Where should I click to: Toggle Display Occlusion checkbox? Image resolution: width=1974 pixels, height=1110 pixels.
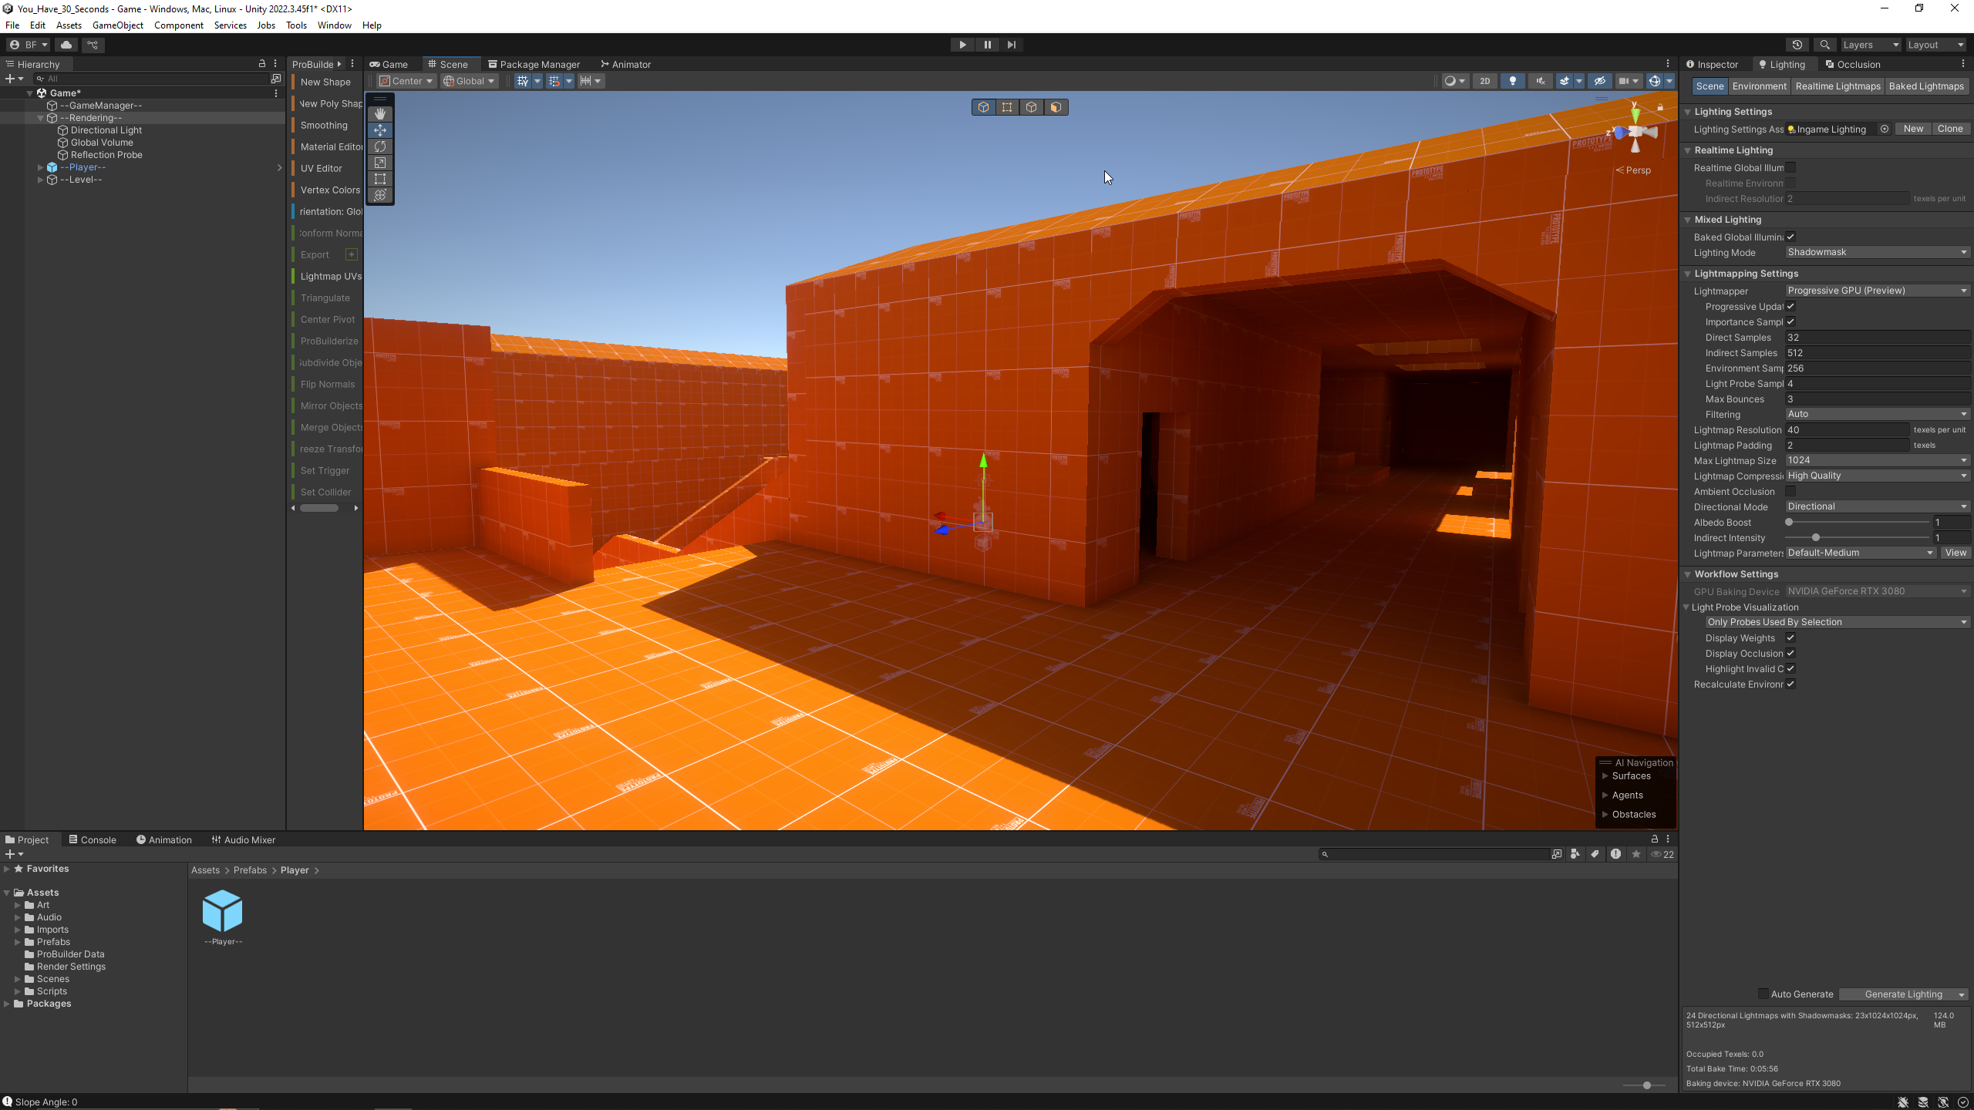point(1790,654)
